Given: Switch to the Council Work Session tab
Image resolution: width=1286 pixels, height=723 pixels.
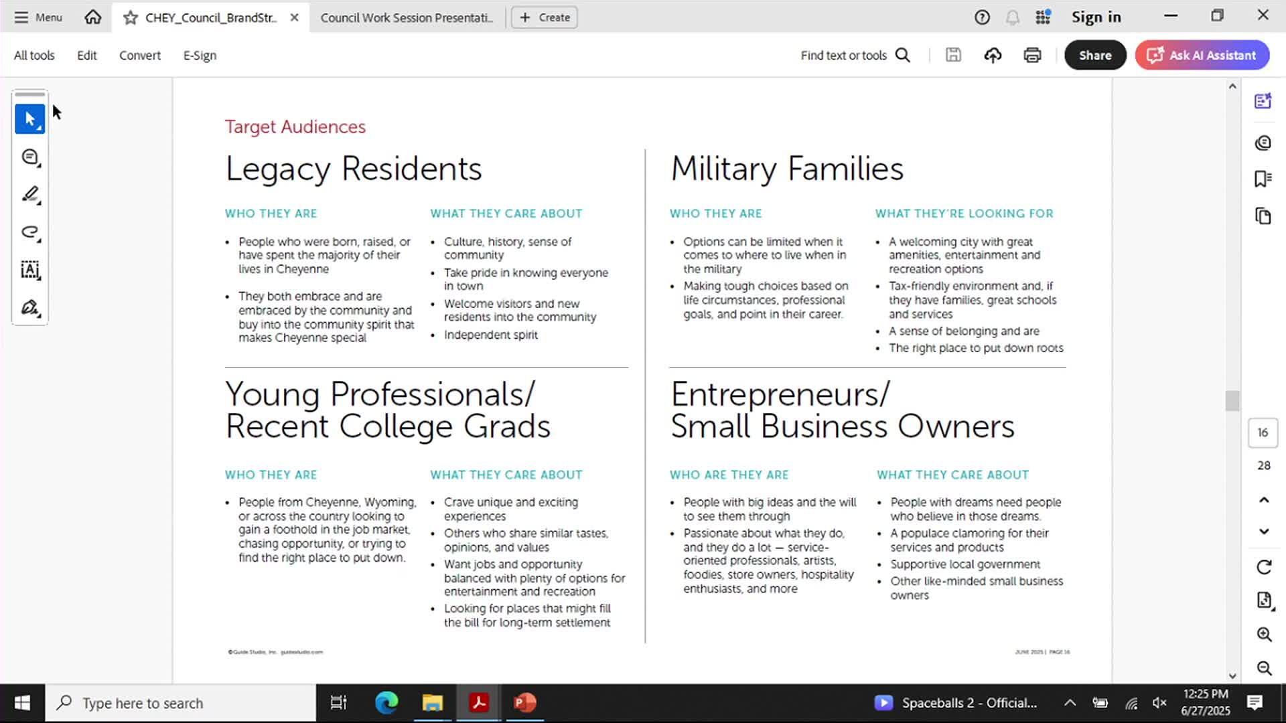Looking at the screenshot, I should point(407,17).
